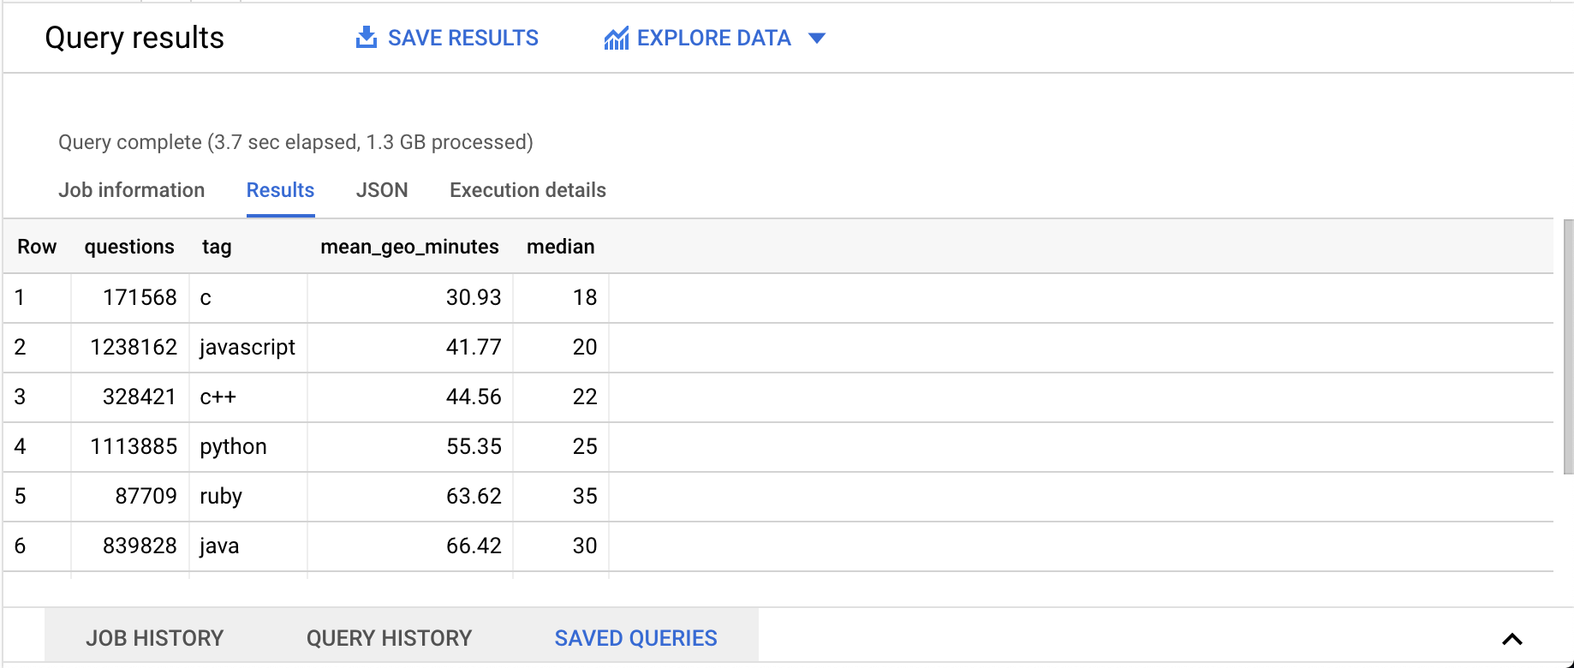Click row number 5 cell
Screen dimensions: 1574x668
coord(37,497)
